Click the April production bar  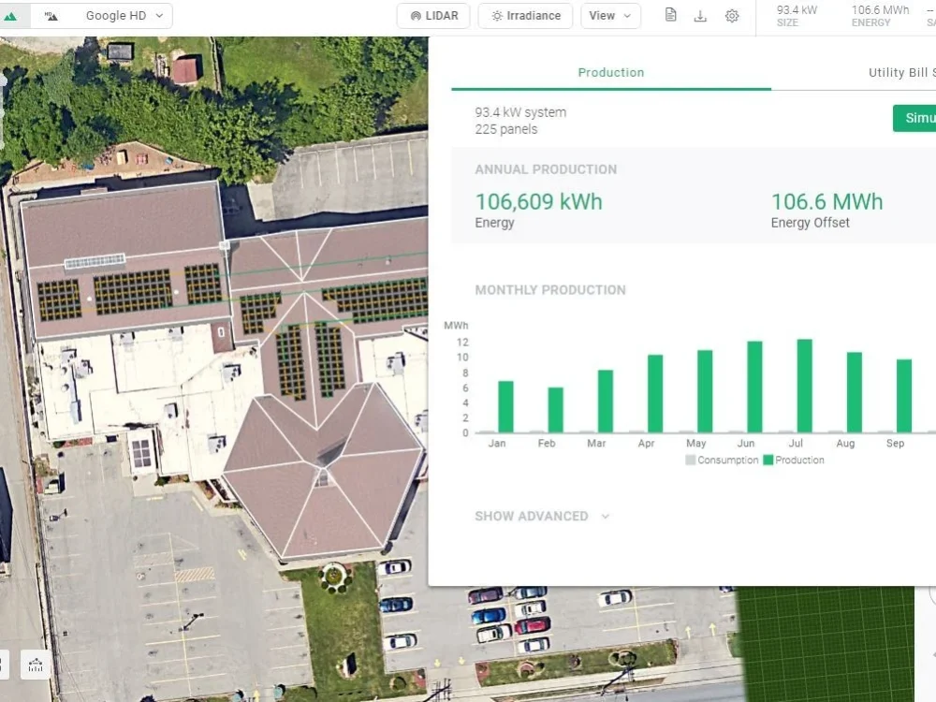[x=655, y=393]
